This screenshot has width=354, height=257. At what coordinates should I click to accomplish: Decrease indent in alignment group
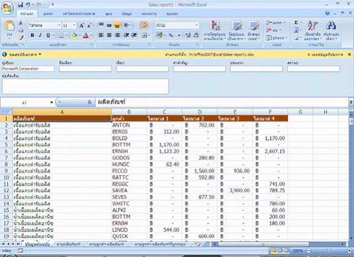[126, 35]
